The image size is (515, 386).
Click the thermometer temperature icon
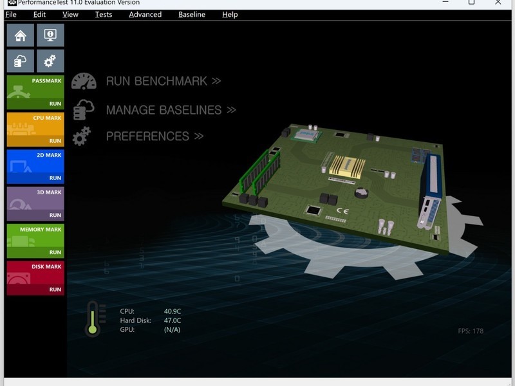pyautogui.click(x=95, y=319)
